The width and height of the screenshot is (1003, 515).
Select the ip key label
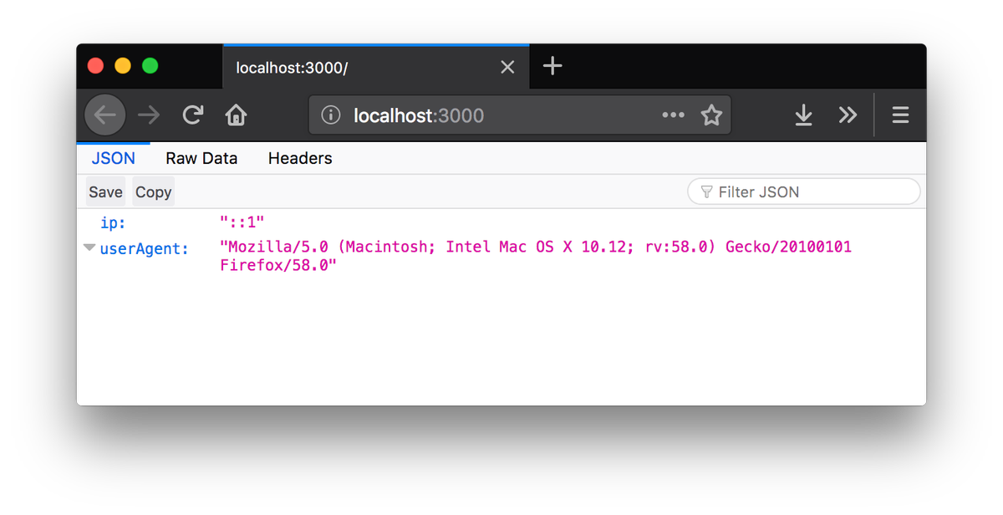(x=113, y=223)
